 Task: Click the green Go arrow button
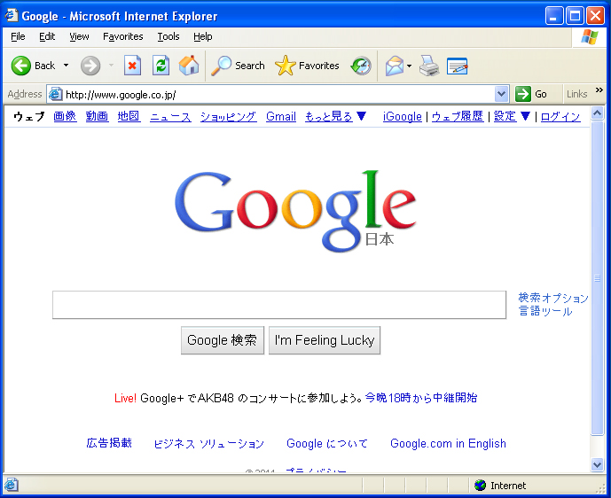[x=523, y=94]
